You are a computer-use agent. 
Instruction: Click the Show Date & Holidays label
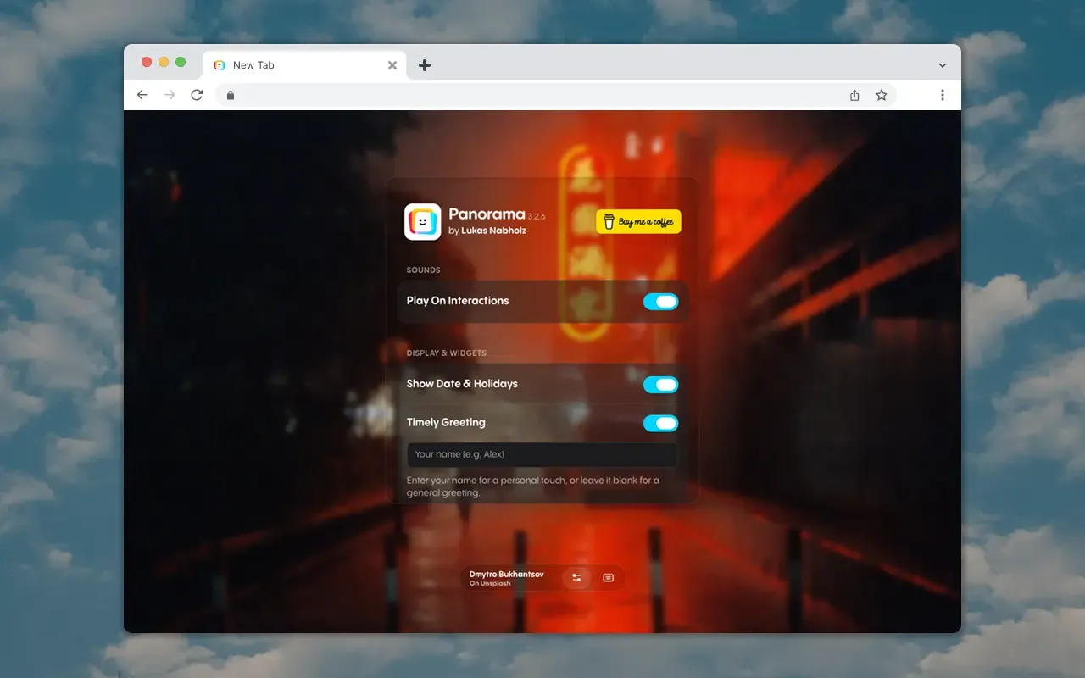pos(462,384)
